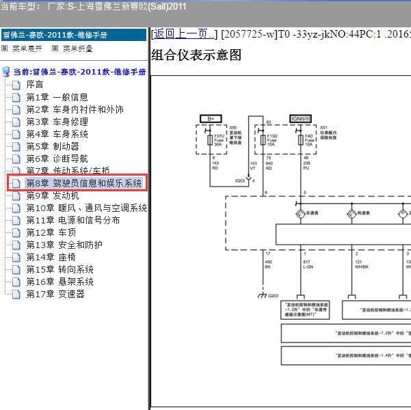
Task: Click page icon beside 第2章 车身内衬件和外饰
Action: pos(16,110)
